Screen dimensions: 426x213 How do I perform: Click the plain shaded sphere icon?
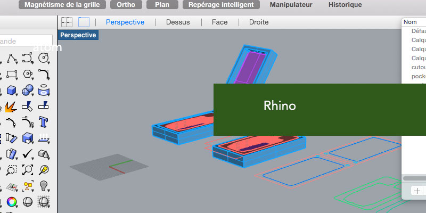click(x=28, y=202)
